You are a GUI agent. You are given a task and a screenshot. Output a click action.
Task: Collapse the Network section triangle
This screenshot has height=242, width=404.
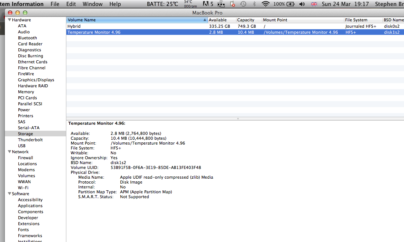pos(9,152)
